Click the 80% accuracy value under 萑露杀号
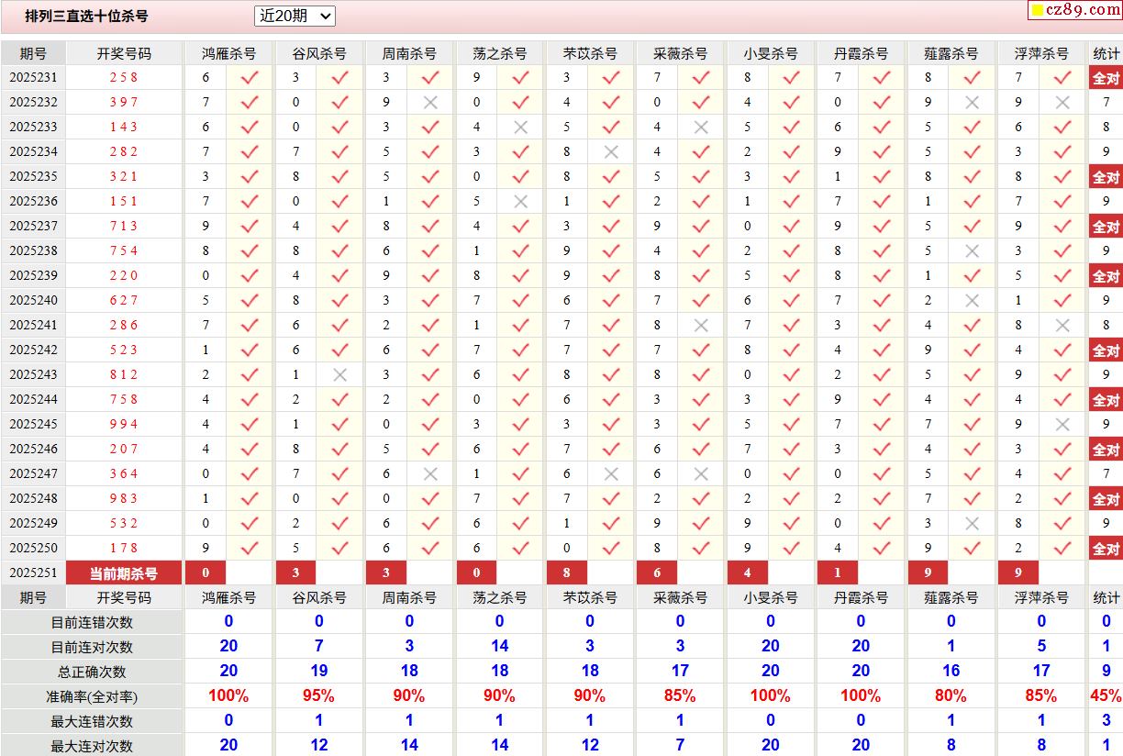Viewport: 1123px width, 756px height. [x=951, y=695]
